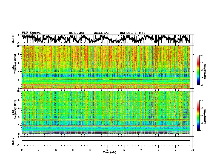217x168 pixels.
Task: Click tick label 3 on the time axis
Action: coord(73,150)
